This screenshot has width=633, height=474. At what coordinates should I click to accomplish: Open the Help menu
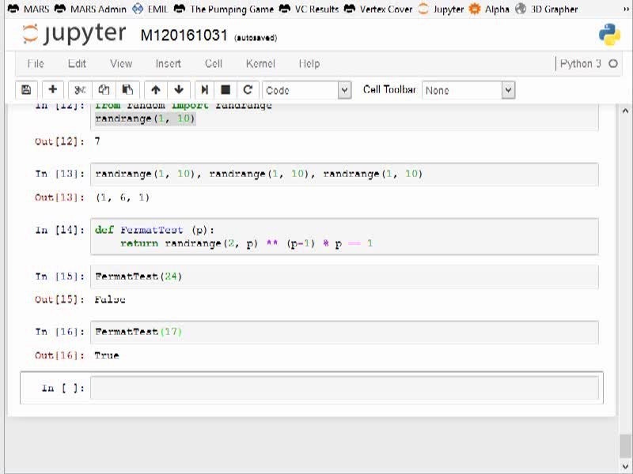tap(309, 64)
